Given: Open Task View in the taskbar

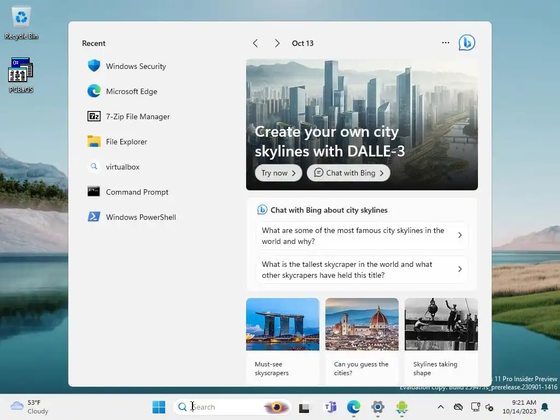Looking at the screenshot, I should [304, 407].
